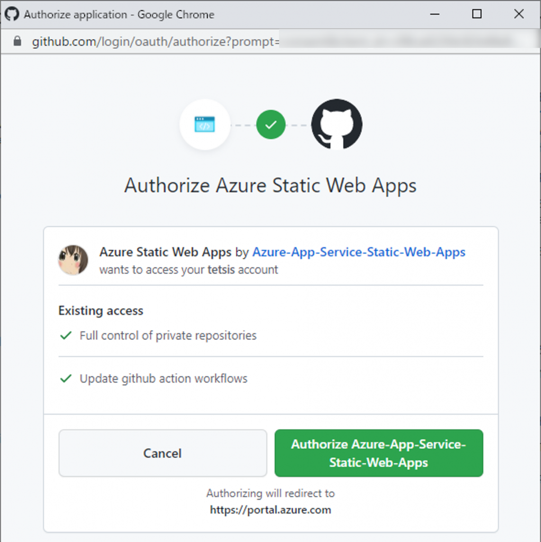Image resolution: width=541 pixels, height=542 pixels.
Task: Click the Authorize Azure Static Web Apps heading
Action: coord(270,186)
